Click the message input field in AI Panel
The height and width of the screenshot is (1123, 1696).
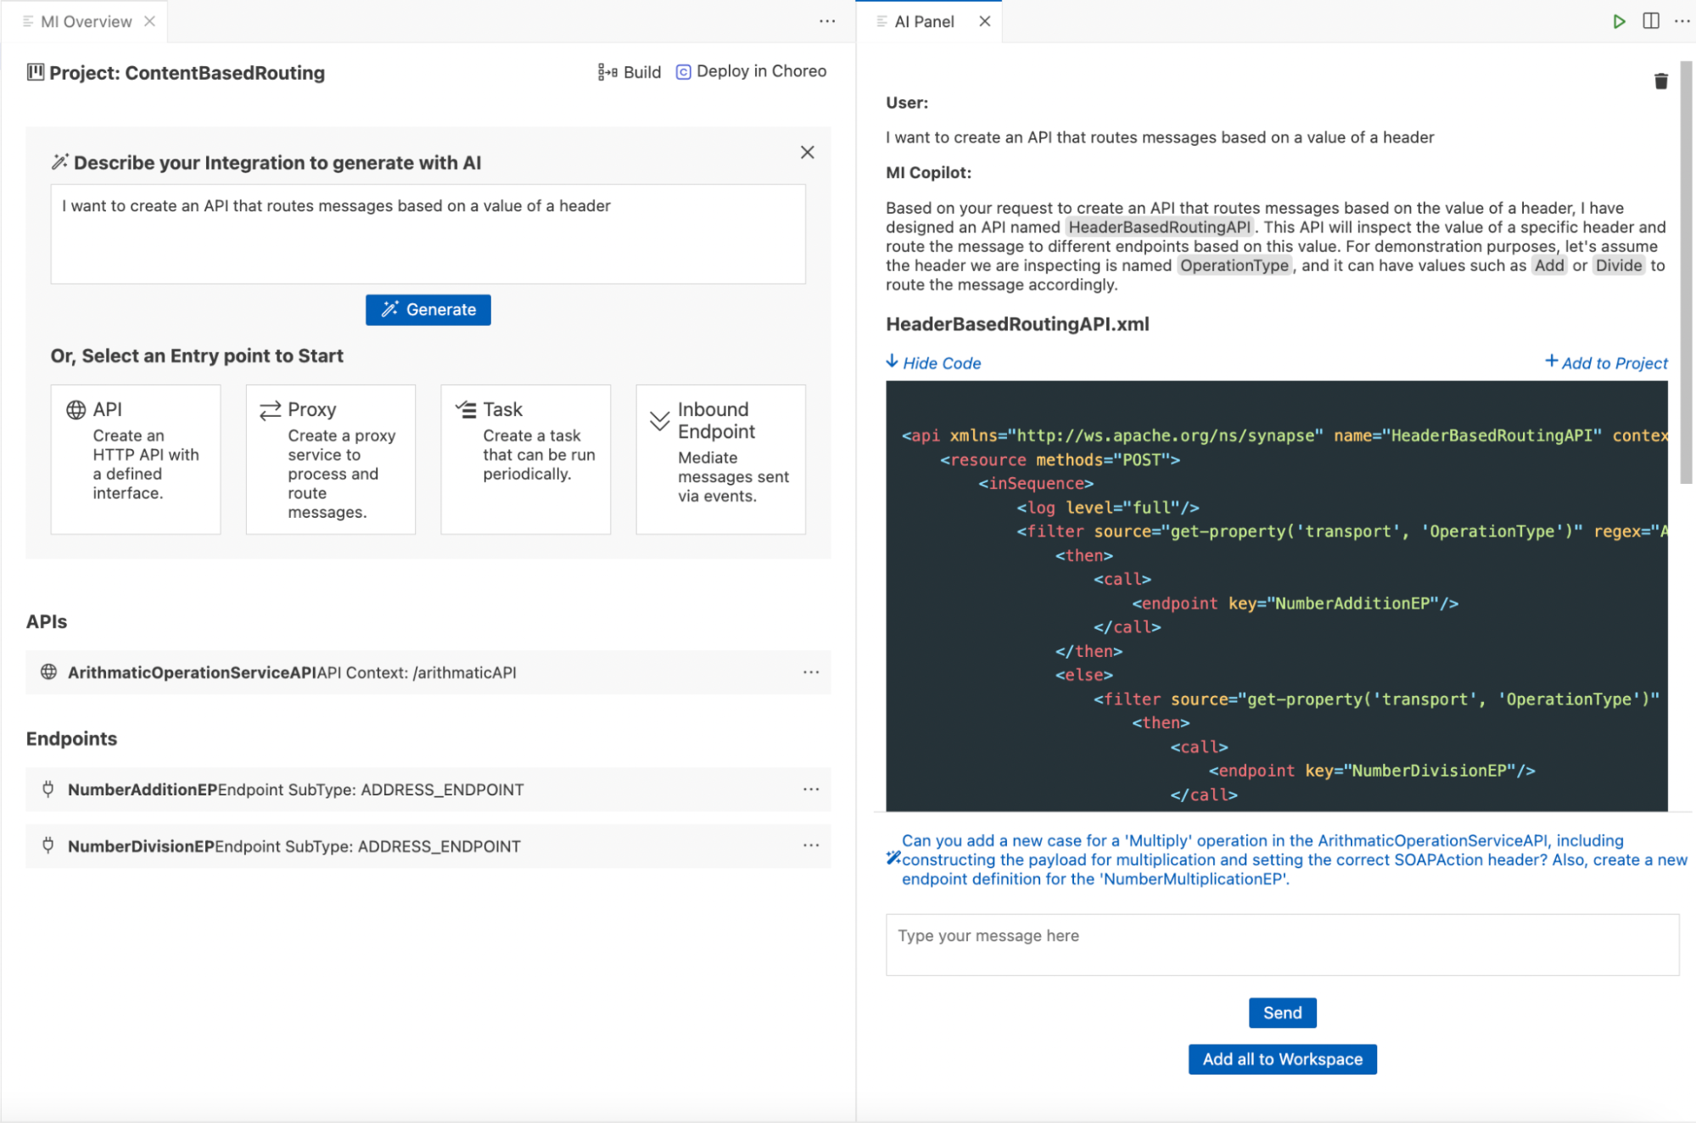click(1280, 943)
